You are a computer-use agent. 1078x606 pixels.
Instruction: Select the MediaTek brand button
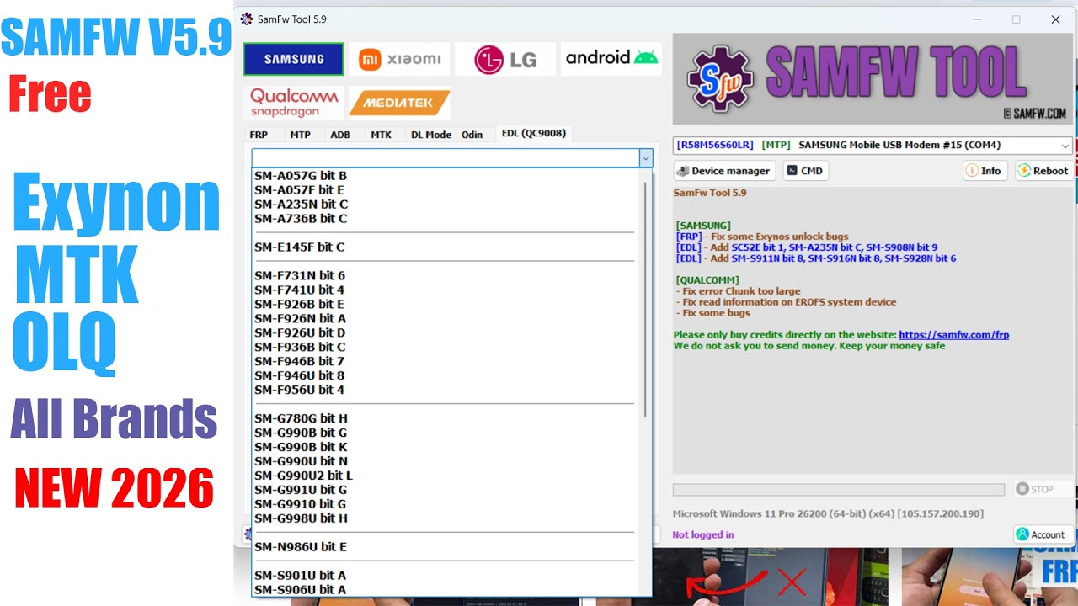point(399,103)
